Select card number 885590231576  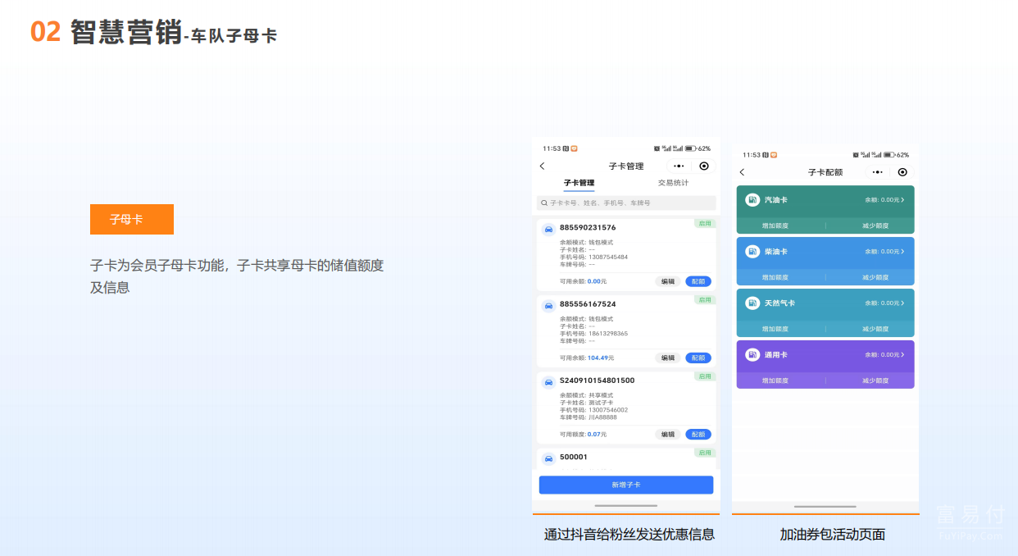click(588, 228)
